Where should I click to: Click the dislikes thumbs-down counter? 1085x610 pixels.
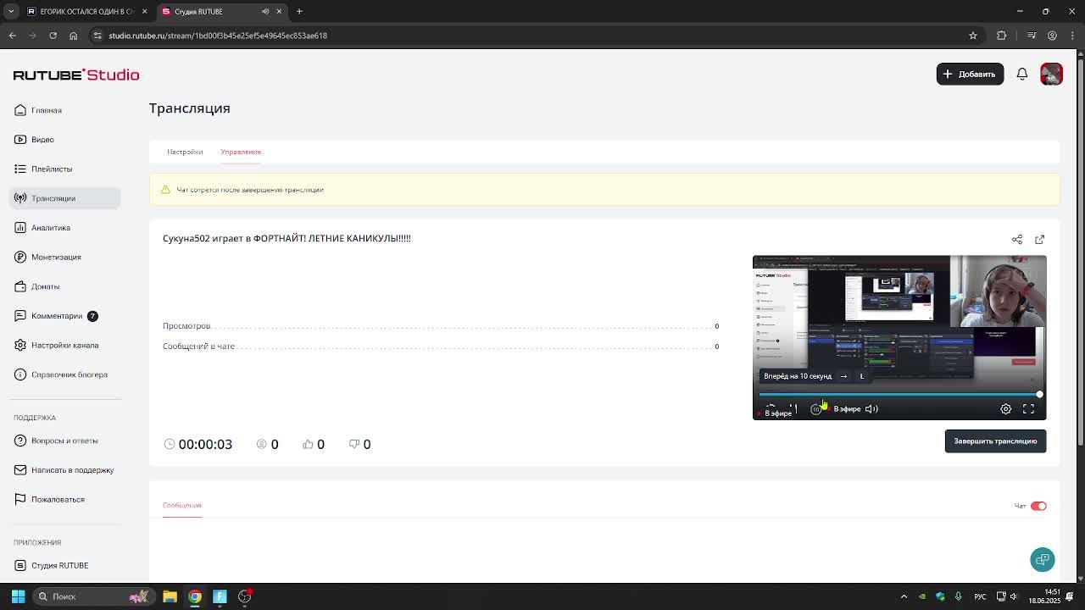360,444
